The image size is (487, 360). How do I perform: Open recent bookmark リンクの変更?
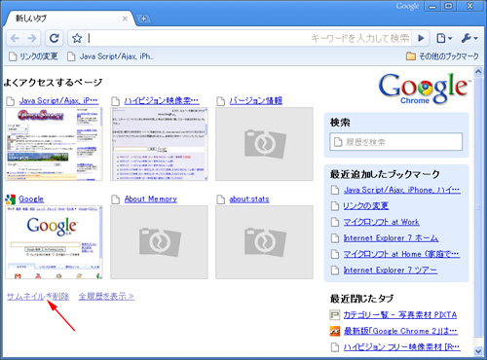[366, 206]
